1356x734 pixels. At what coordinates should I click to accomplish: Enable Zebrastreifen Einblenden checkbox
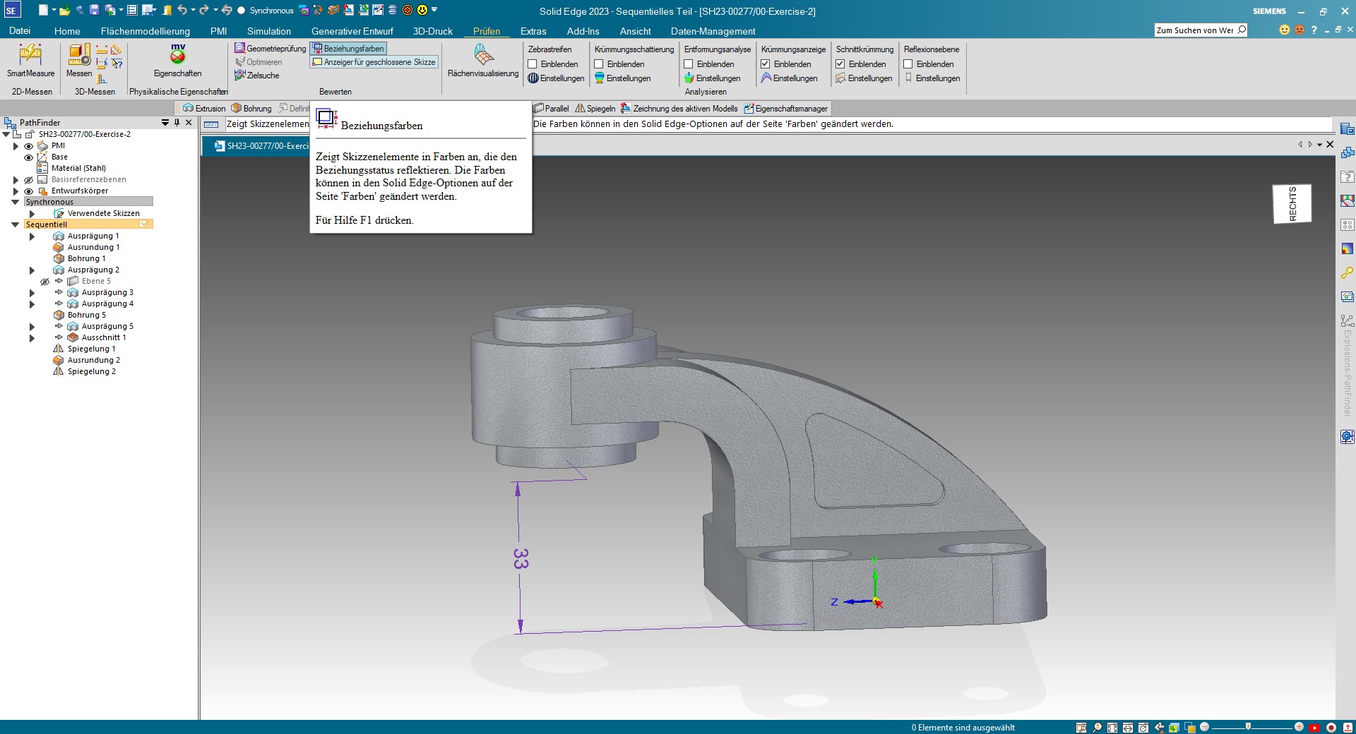coord(533,64)
